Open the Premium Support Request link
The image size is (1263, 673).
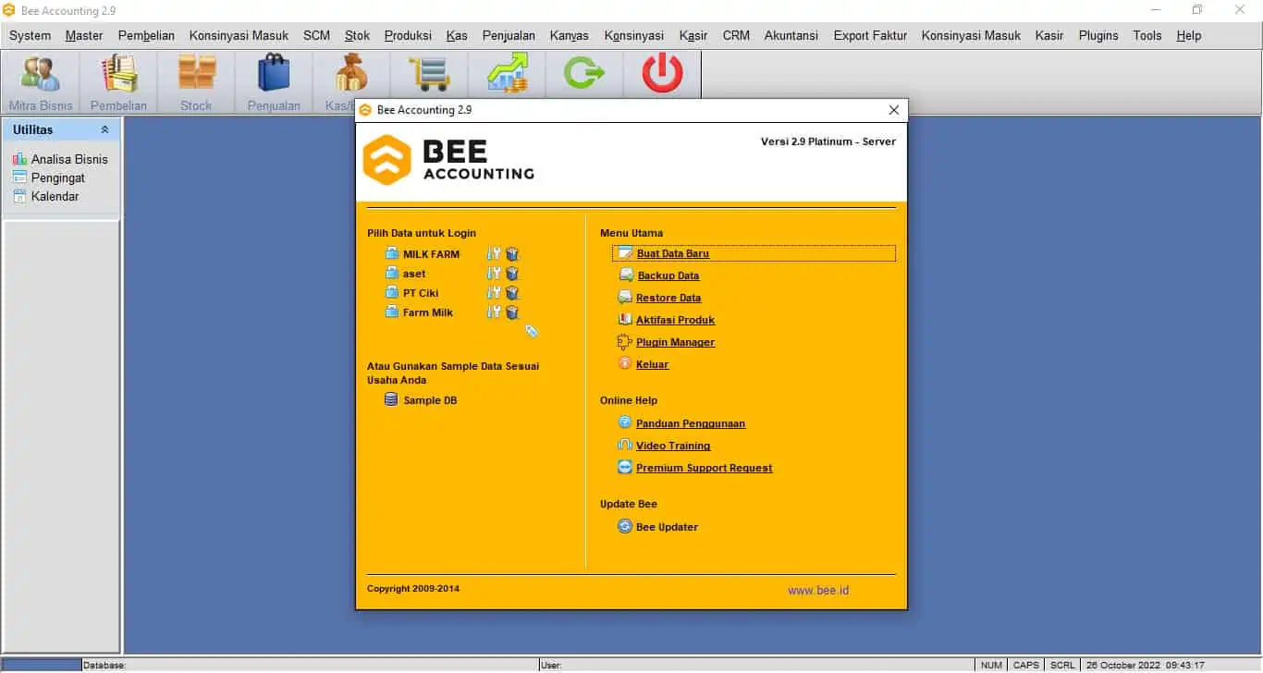tap(705, 468)
